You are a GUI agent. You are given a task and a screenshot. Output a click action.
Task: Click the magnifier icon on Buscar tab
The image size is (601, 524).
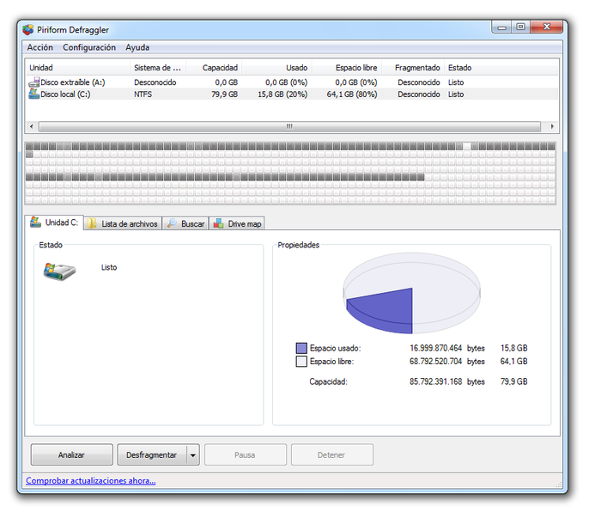[172, 223]
